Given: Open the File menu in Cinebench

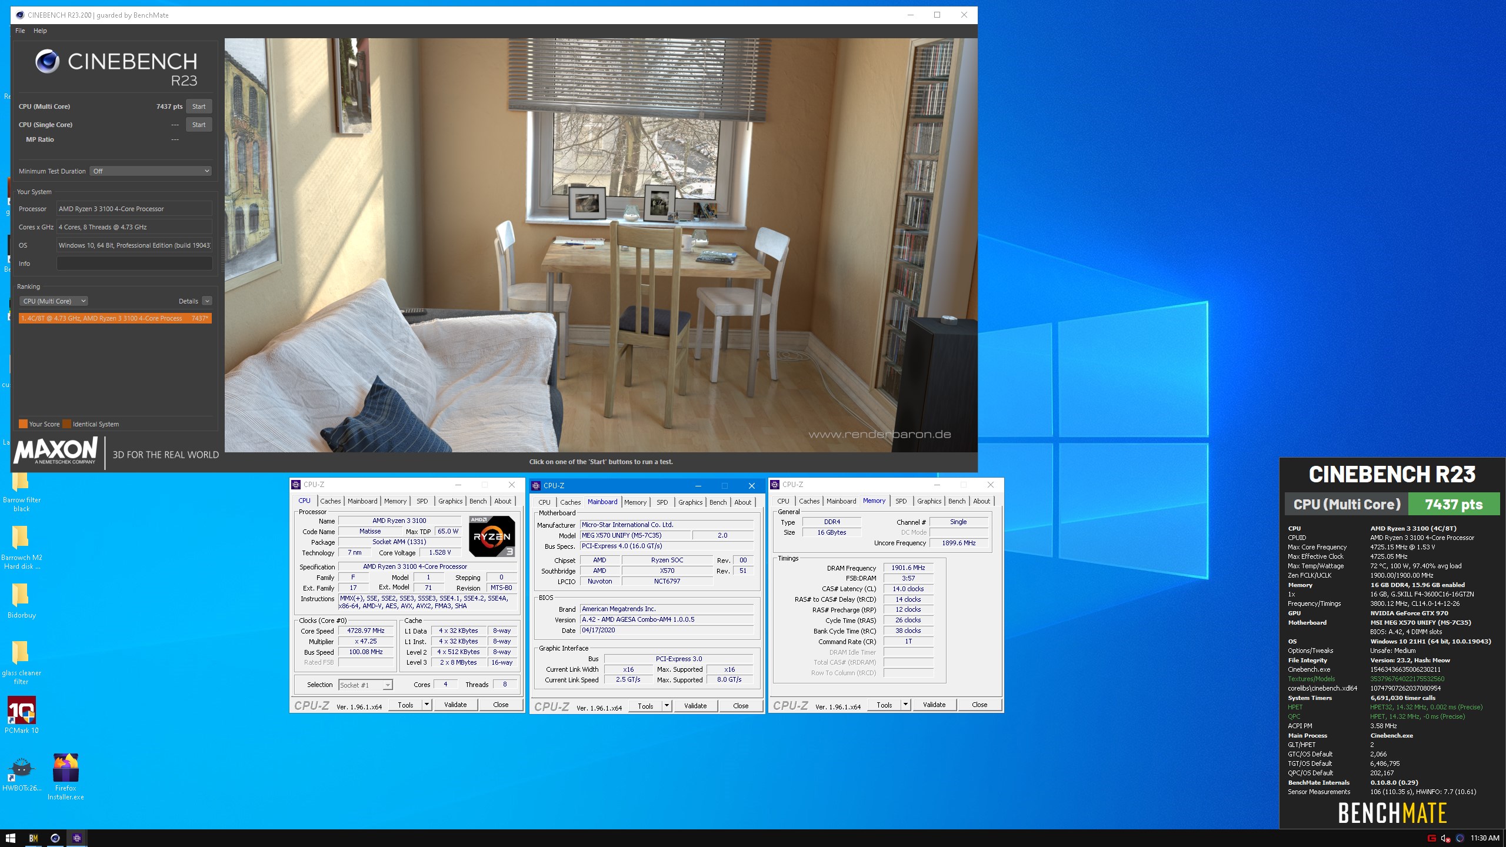Looking at the screenshot, I should (x=20, y=31).
